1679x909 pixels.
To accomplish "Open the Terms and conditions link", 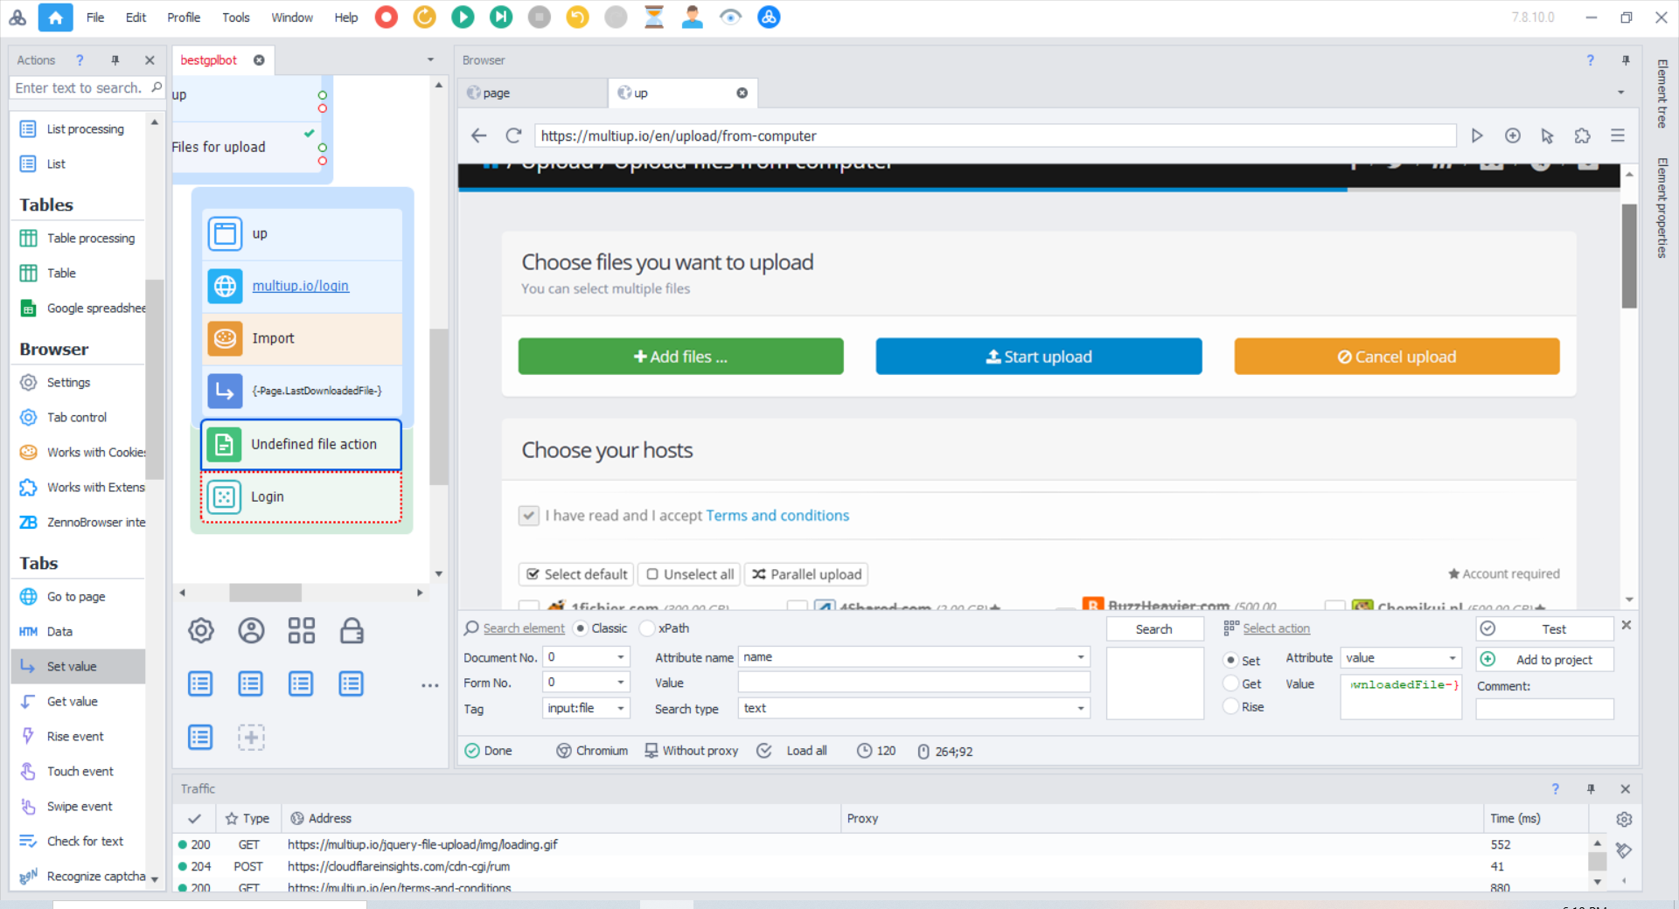I will coord(777,516).
